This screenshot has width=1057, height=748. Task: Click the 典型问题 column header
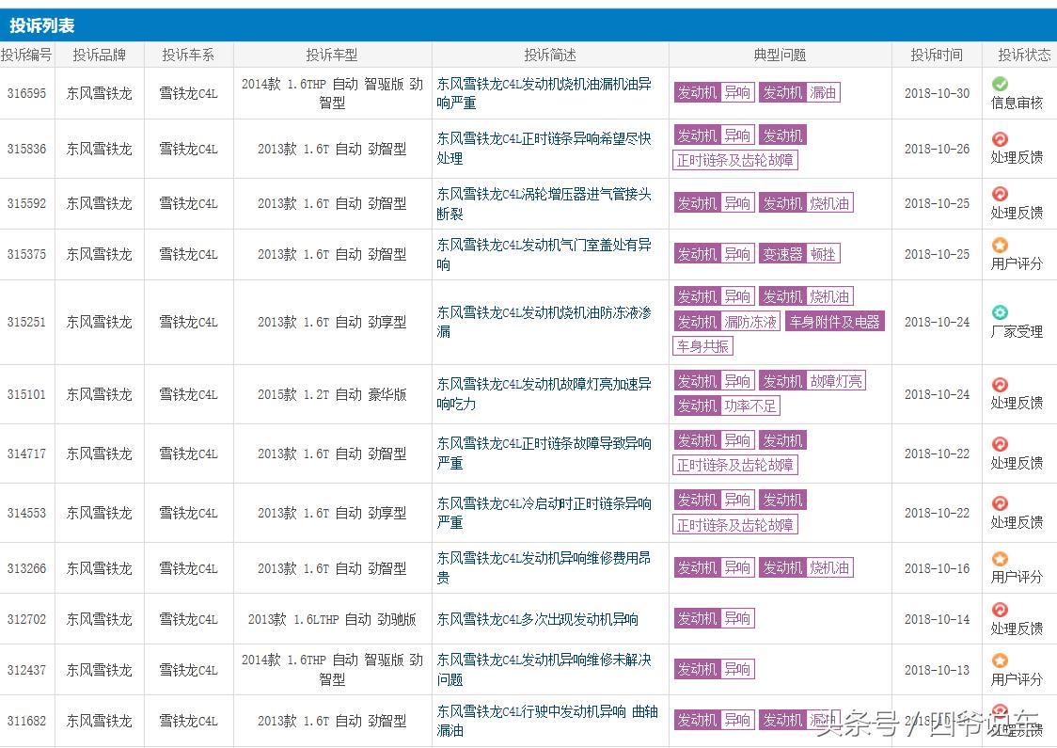coord(780,55)
